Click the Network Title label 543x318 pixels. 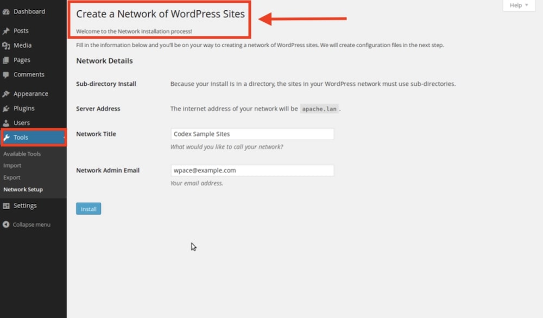(x=96, y=134)
